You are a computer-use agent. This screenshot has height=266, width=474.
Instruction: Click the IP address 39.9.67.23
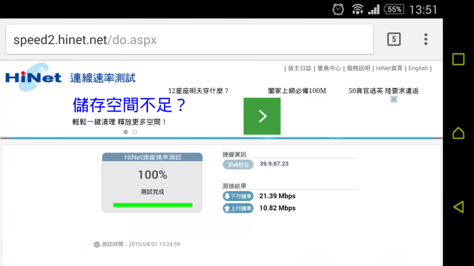[274, 164]
